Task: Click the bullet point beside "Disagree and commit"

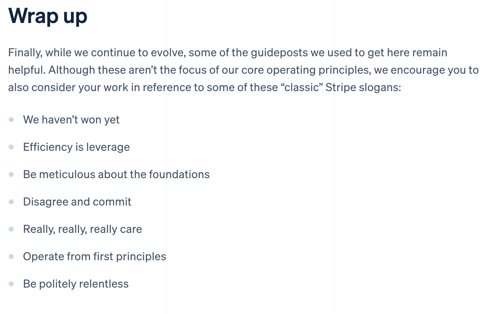Action: coord(12,202)
